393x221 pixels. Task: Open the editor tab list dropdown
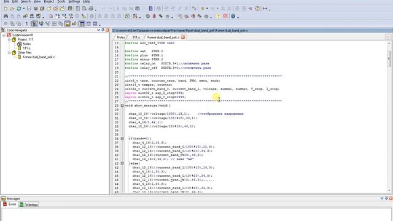(388, 37)
